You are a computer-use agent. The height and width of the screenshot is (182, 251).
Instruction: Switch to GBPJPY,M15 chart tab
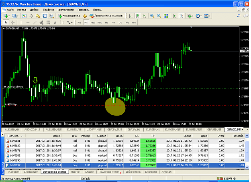pyautogui.click(x=114, y=130)
